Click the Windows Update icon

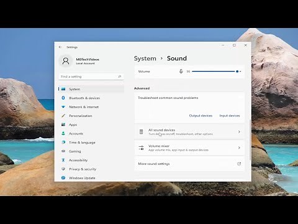63,178
